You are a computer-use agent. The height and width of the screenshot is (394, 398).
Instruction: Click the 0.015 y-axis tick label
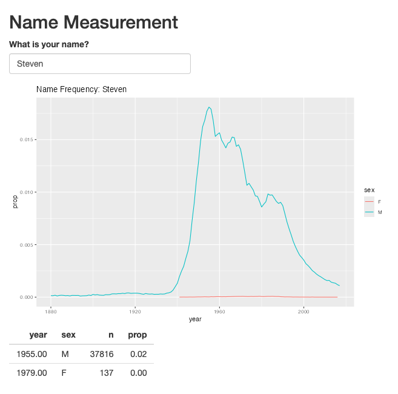[27, 139]
